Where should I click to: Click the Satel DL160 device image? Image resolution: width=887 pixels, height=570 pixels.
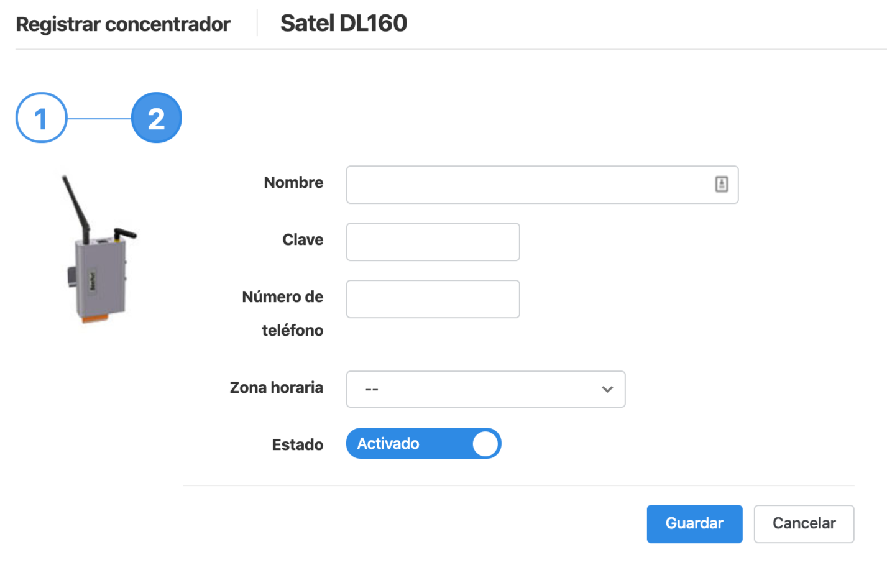point(98,249)
